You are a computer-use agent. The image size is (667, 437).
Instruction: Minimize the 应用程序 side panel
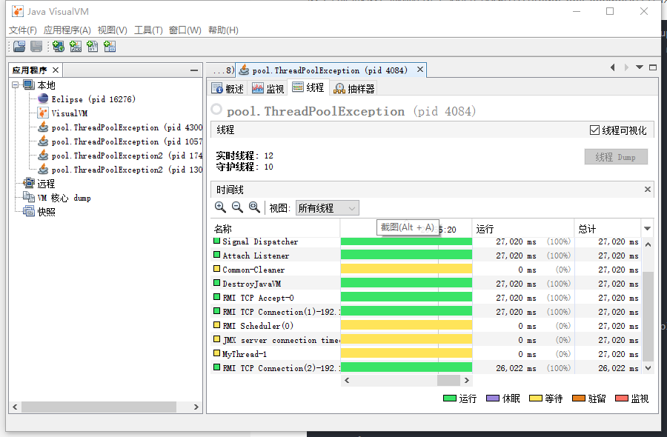(x=194, y=70)
